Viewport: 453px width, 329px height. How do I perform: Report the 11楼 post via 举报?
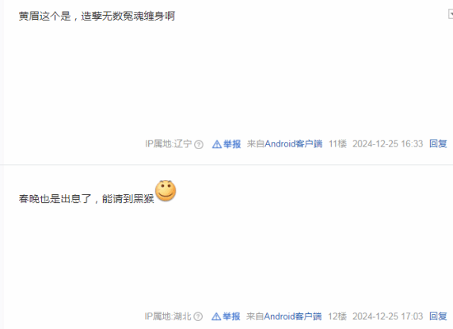[x=232, y=144]
